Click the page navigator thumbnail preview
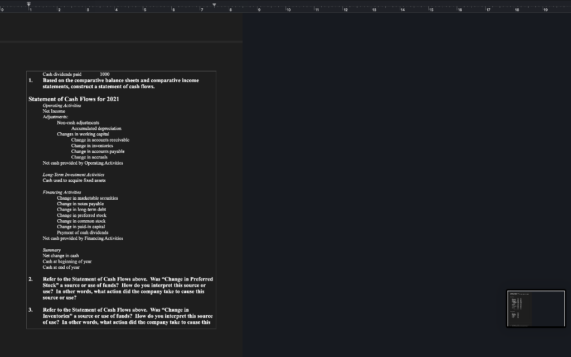Screen dimensions: 571x357 (536, 308)
